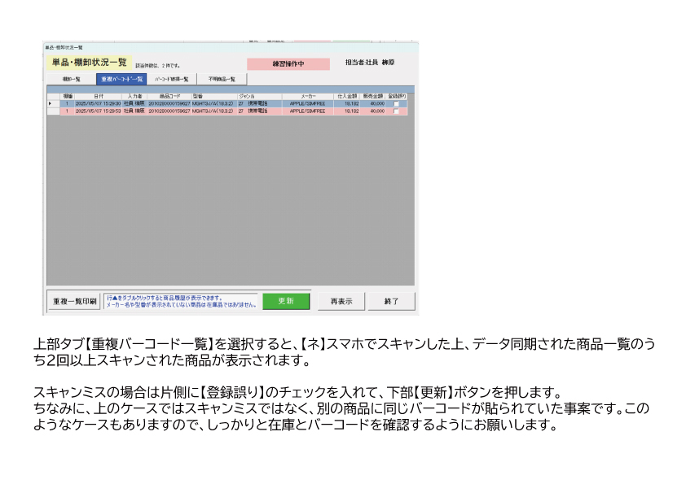Screen dimensions: 686x484
Task: Click the pink 練習操作中 banner
Action: tap(288, 63)
